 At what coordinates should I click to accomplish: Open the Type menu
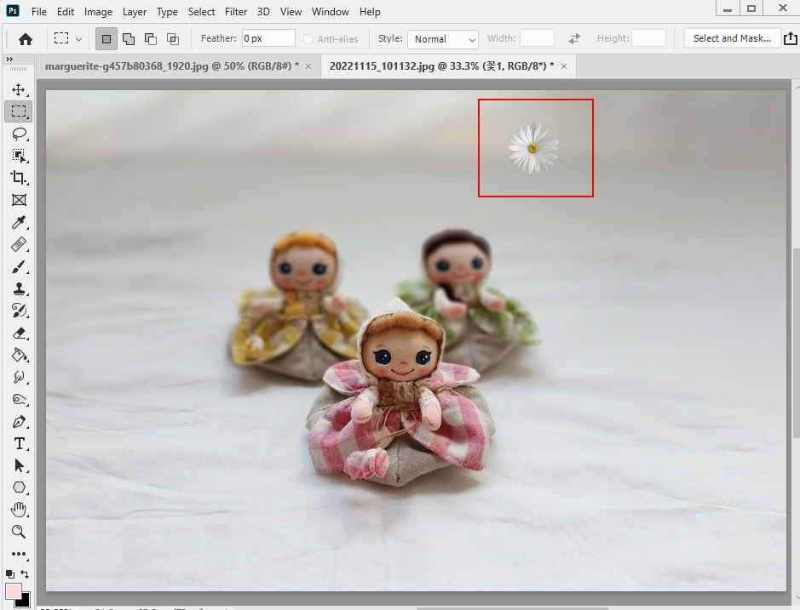[167, 12]
